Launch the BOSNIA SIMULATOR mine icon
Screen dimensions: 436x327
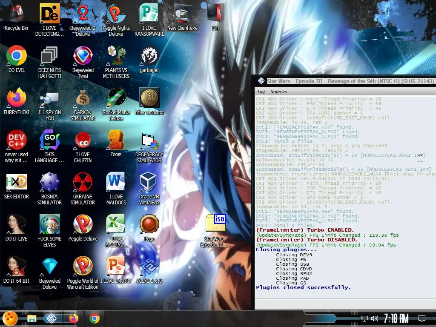49,188
